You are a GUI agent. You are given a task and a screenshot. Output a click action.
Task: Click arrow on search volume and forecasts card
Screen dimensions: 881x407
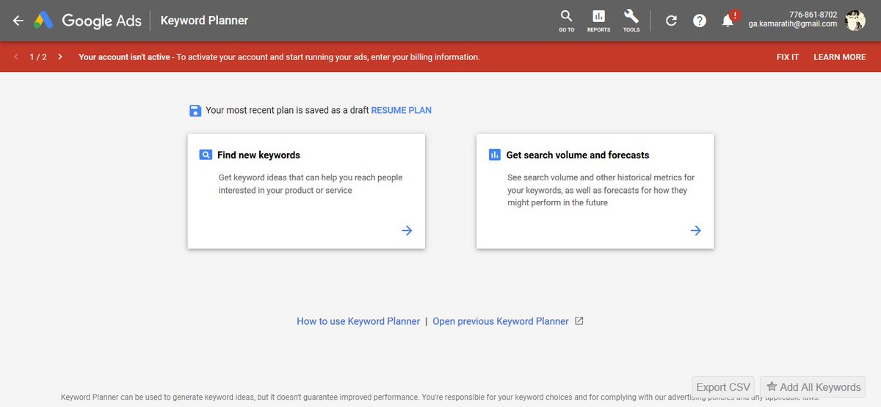pos(695,230)
